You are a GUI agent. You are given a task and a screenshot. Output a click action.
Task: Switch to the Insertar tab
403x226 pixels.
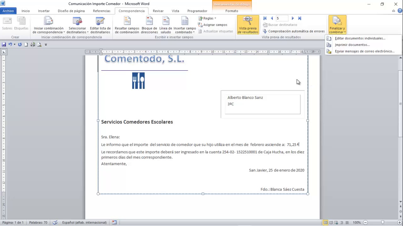point(44,11)
